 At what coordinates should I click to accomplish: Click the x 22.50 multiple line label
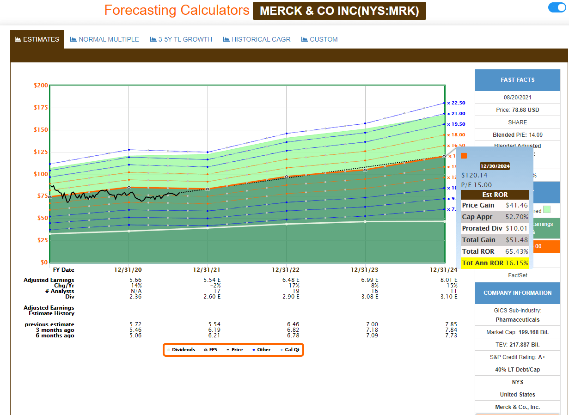[456, 103]
